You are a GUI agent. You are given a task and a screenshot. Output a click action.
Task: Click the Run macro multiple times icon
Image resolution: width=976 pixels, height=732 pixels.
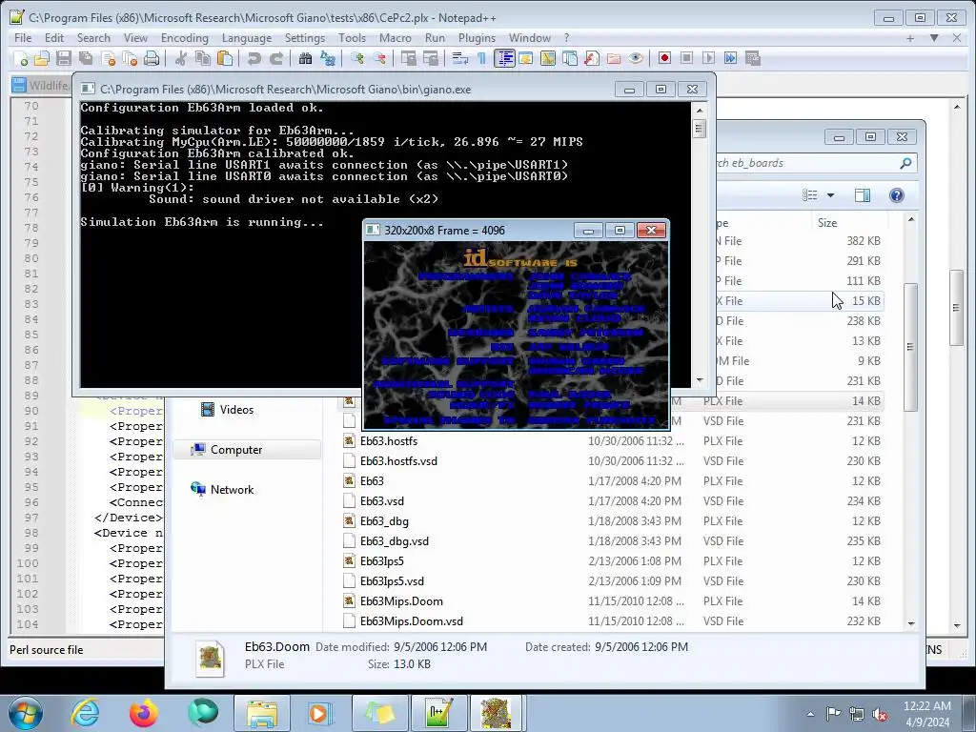point(730,58)
